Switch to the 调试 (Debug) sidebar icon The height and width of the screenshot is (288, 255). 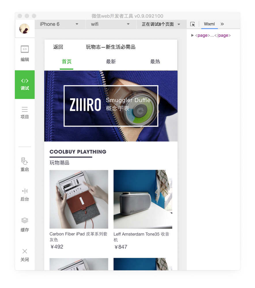24,84
